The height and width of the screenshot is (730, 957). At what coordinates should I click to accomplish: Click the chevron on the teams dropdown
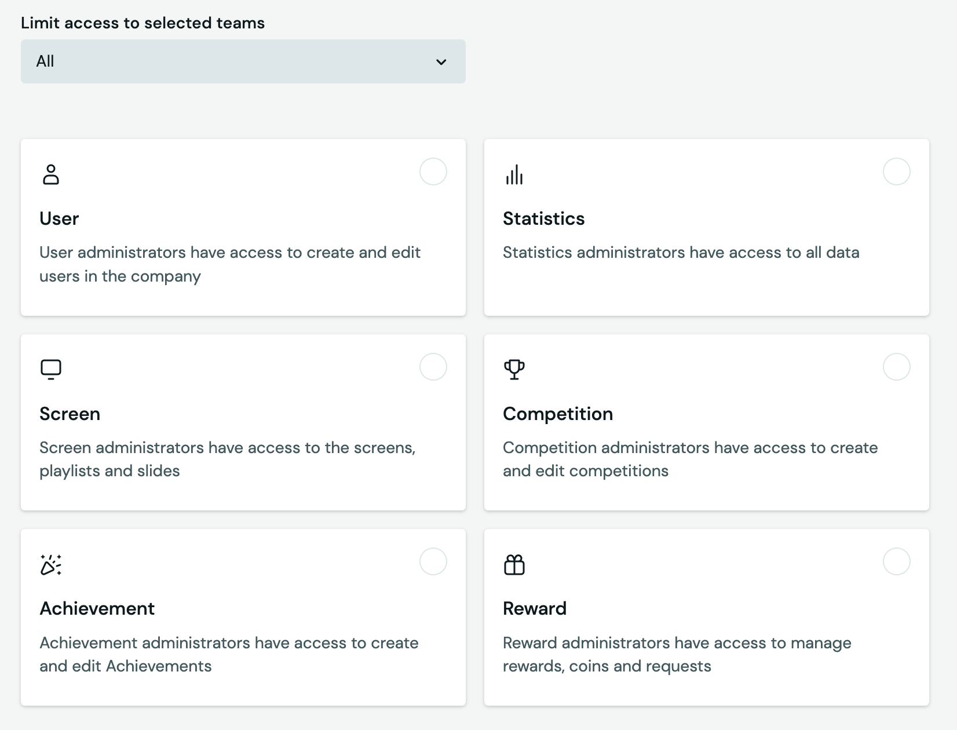point(441,61)
